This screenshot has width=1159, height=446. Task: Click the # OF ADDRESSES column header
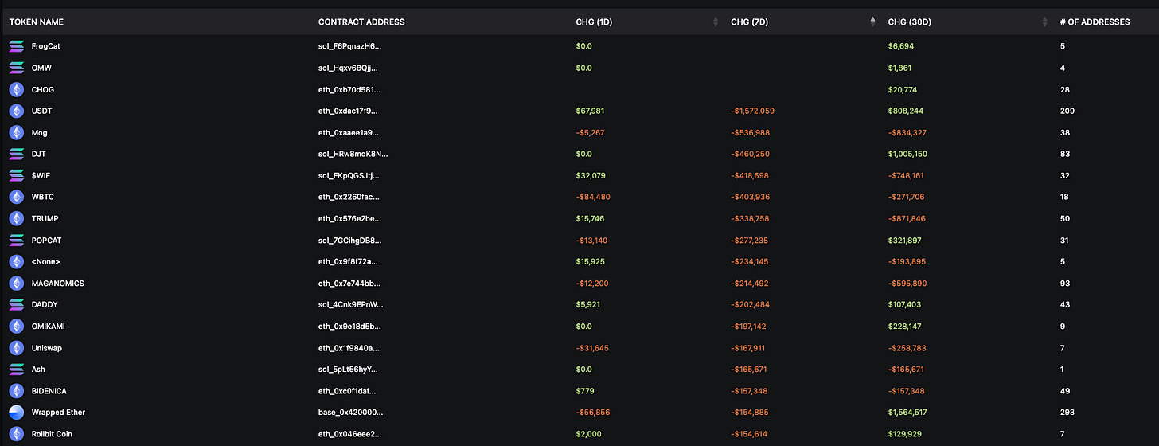pos(1095,22)
